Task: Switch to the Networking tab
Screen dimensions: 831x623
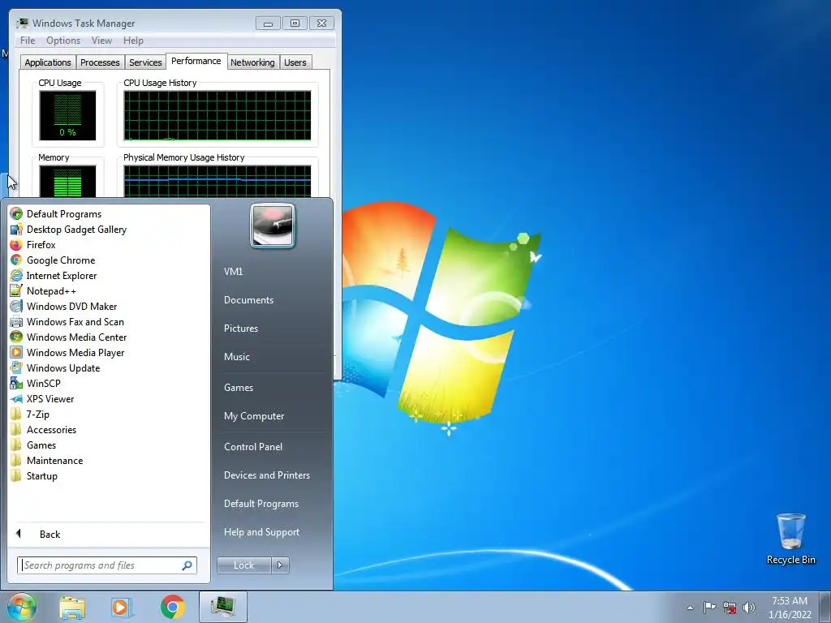Action: [252, 62]
